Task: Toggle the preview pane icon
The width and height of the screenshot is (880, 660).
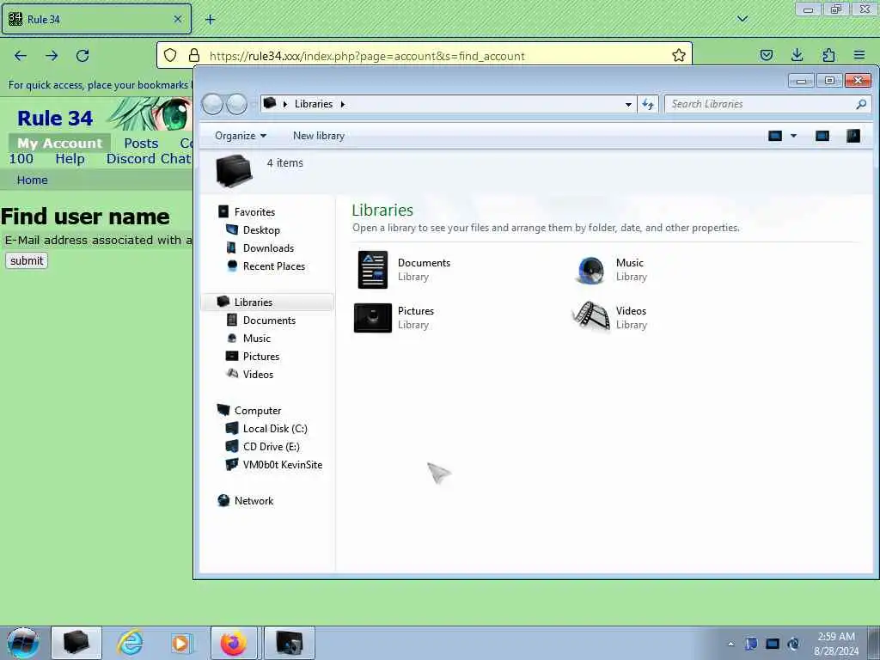Action: (x=822, y=136)
